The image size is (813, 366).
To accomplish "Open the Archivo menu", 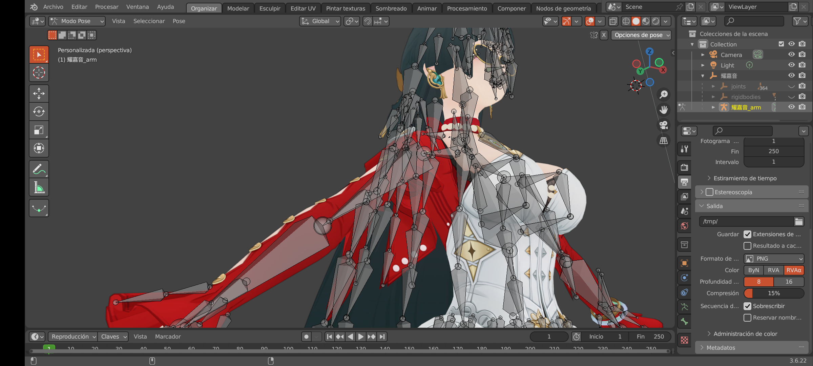I will (x=53, y=7).
